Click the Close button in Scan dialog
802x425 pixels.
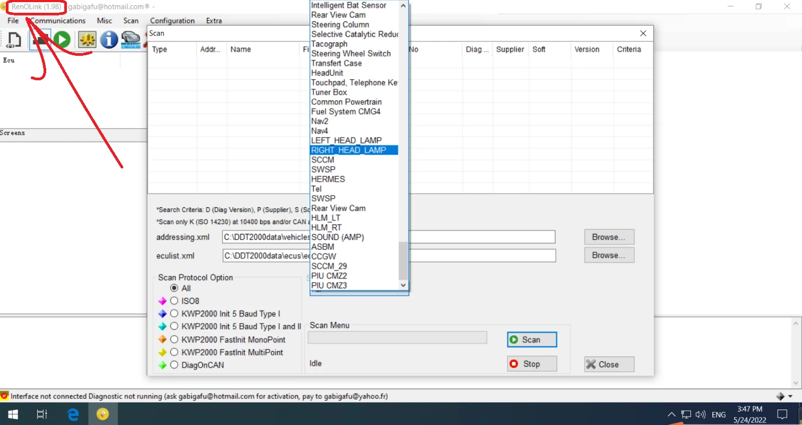609,364
